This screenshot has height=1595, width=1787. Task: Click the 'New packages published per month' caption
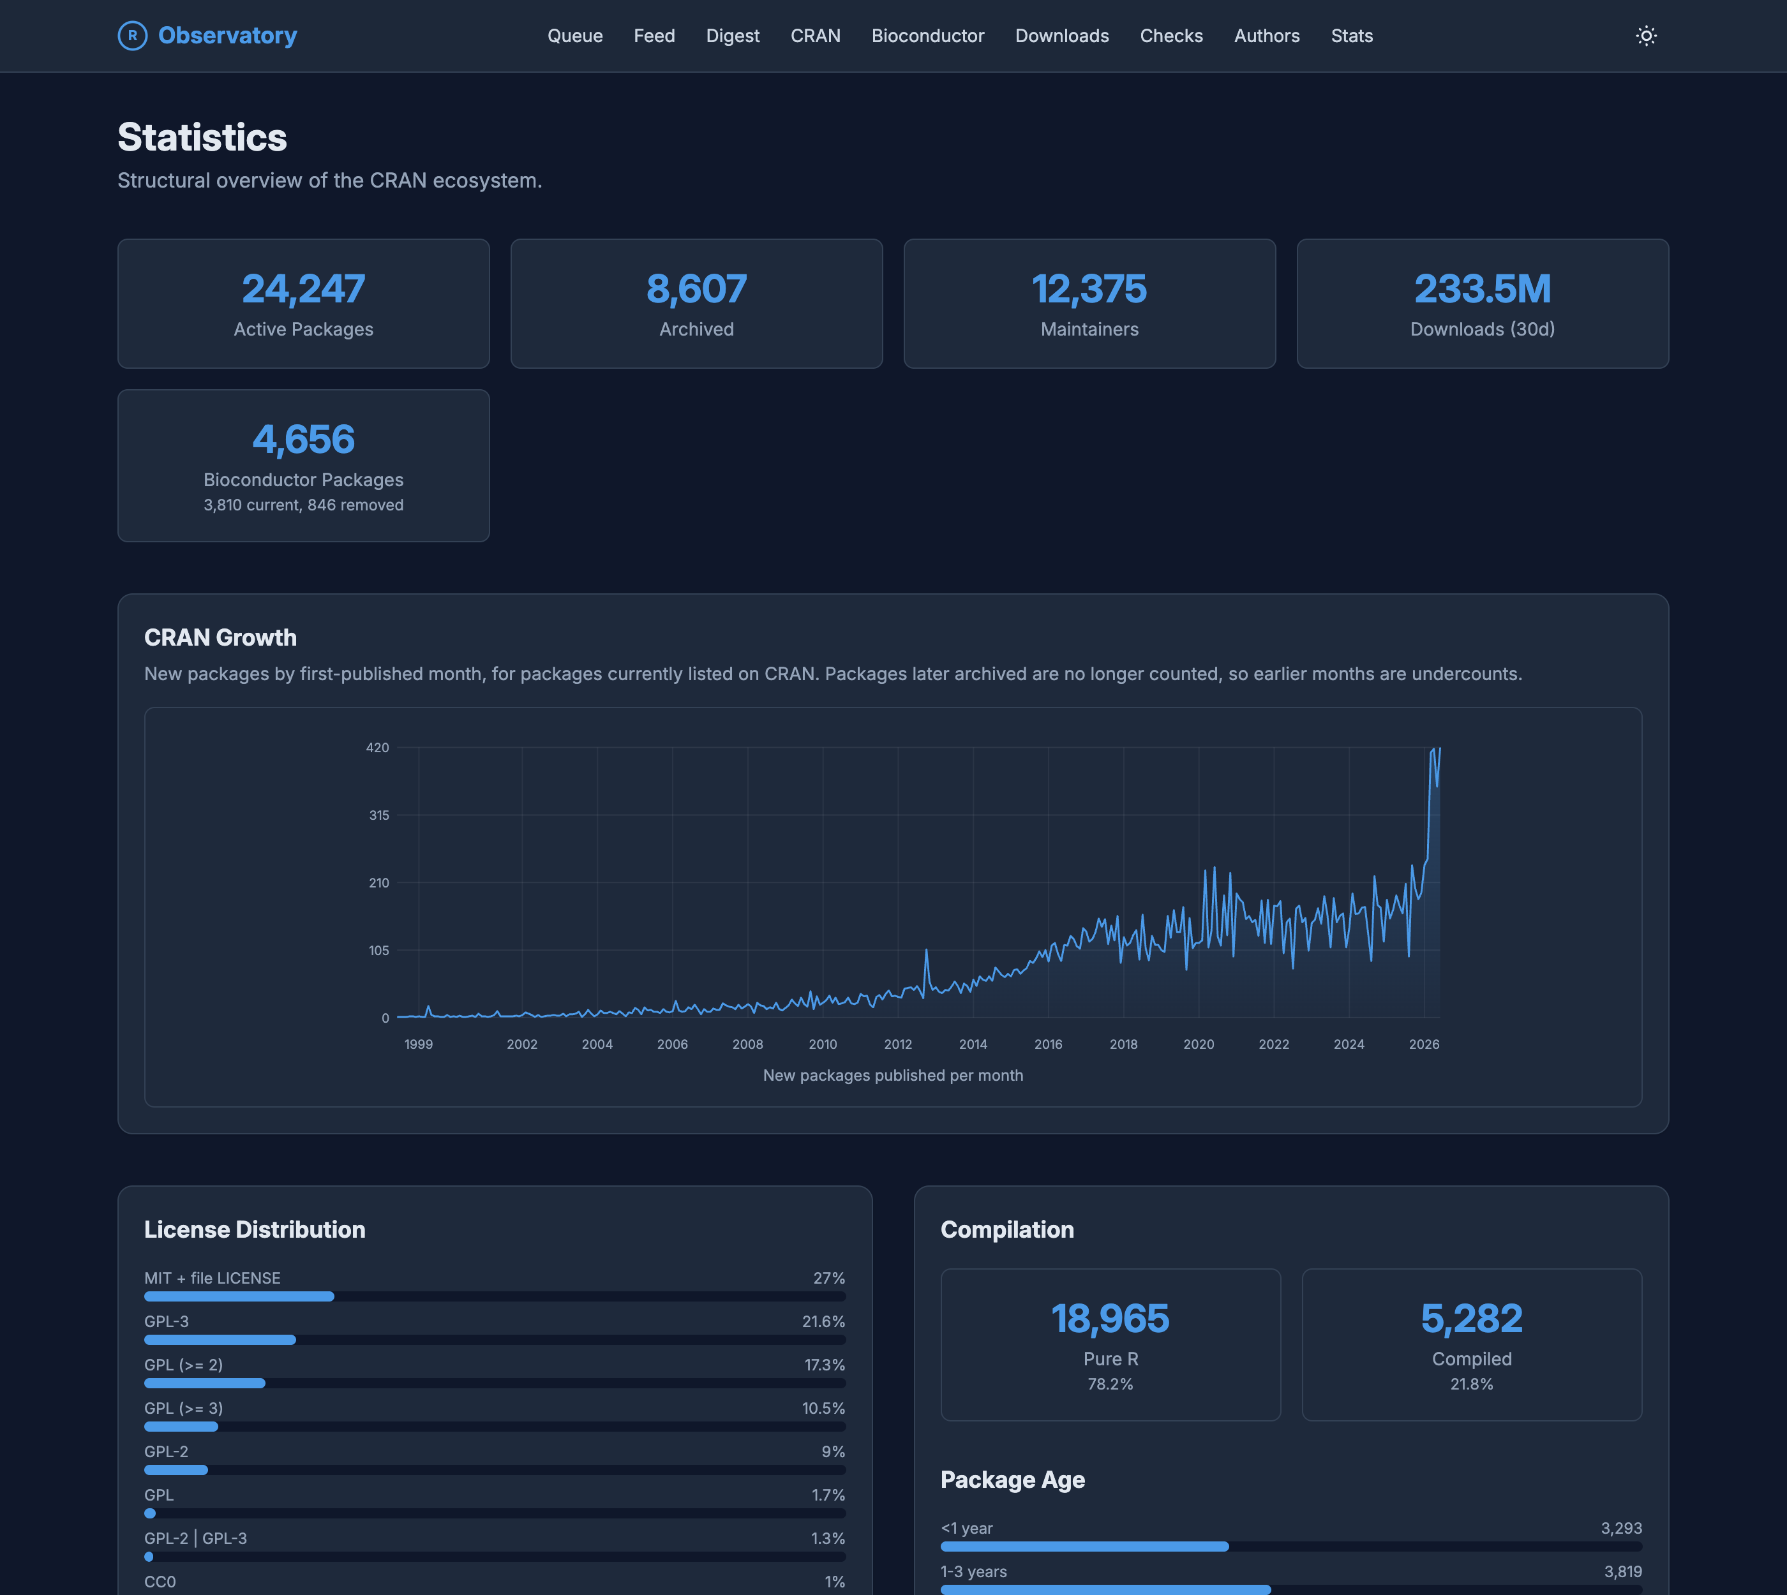893,1075
